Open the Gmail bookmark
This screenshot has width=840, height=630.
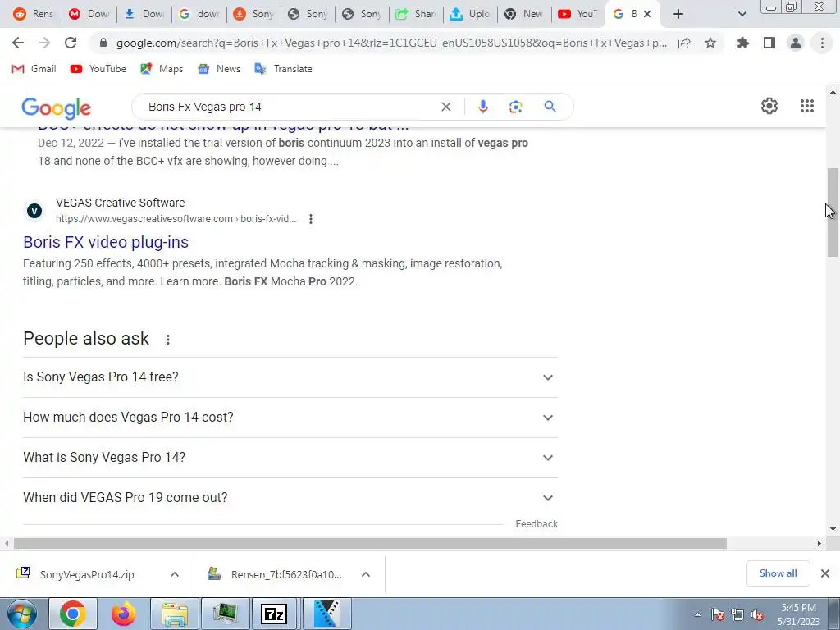(34, 69)
